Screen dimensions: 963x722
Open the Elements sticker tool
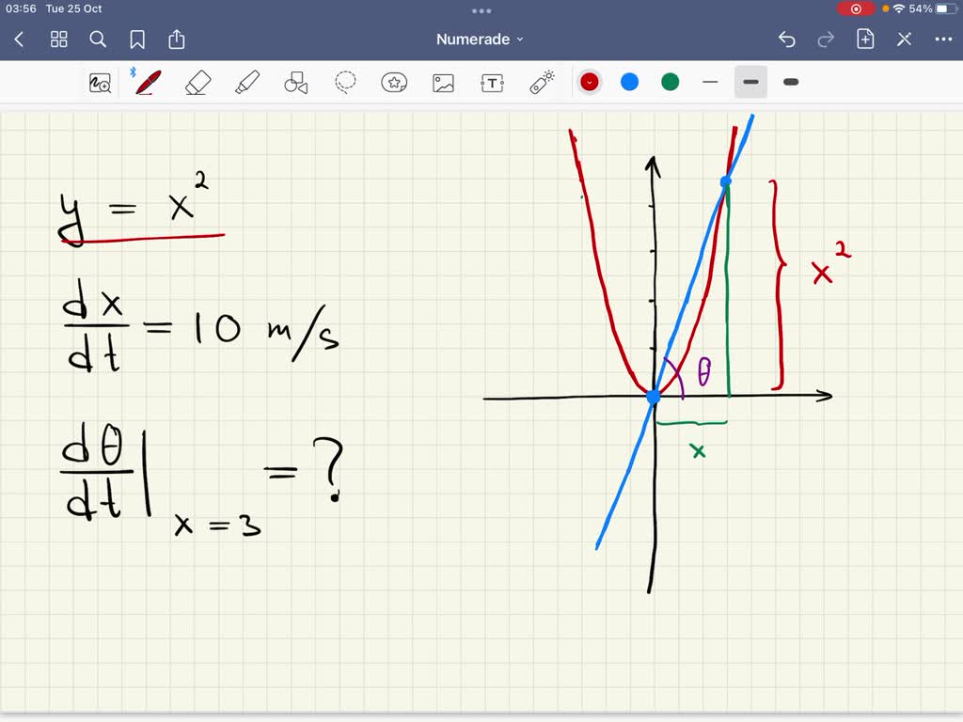[x=394, y=83]
